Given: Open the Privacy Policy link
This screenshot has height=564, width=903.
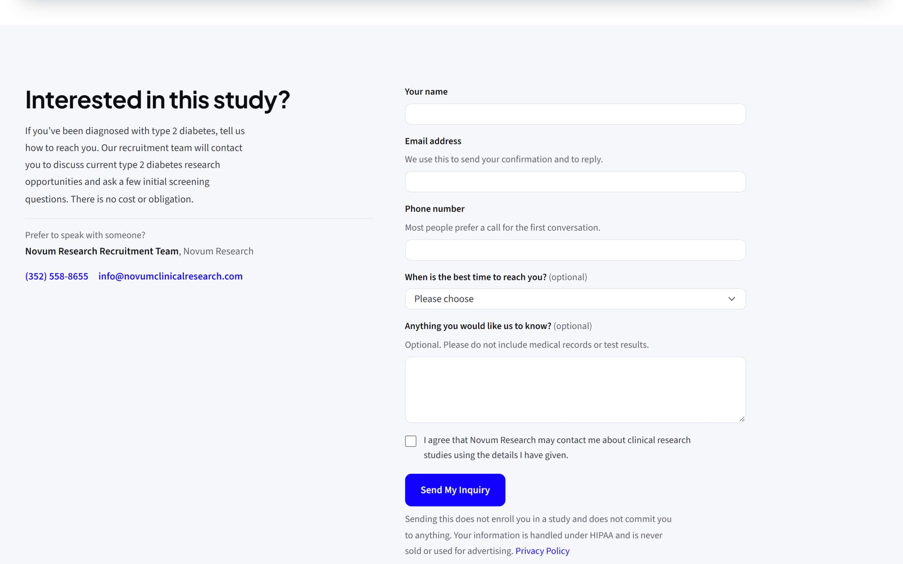Looking at the screenshot, I should coord(542,551).
